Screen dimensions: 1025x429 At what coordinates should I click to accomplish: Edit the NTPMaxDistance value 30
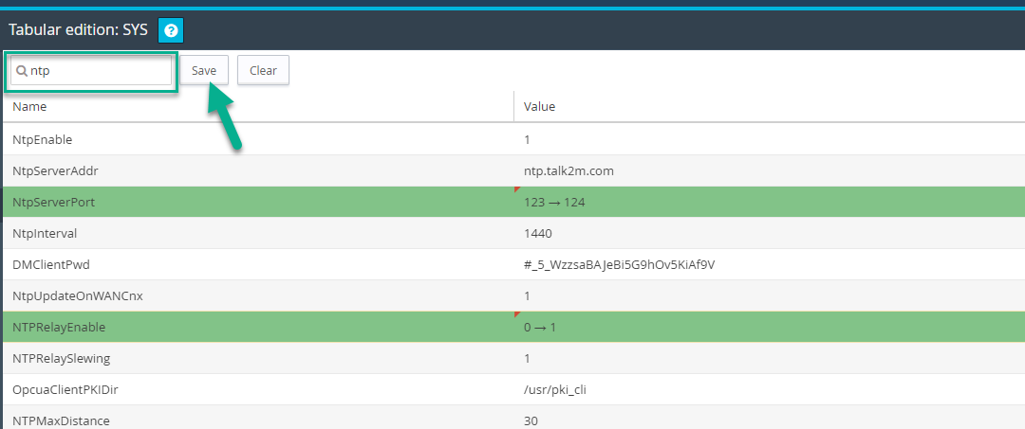tap(531, 421)
